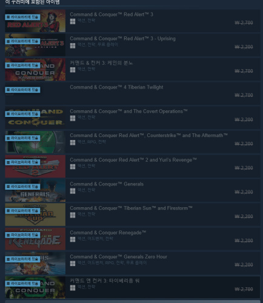Select the Red Alert 2 cover thumbnail
Image resolution: width=263 pixels, height=303 pixels.
35,166
